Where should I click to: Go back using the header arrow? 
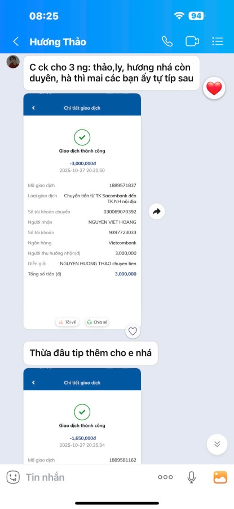(16, 41)
